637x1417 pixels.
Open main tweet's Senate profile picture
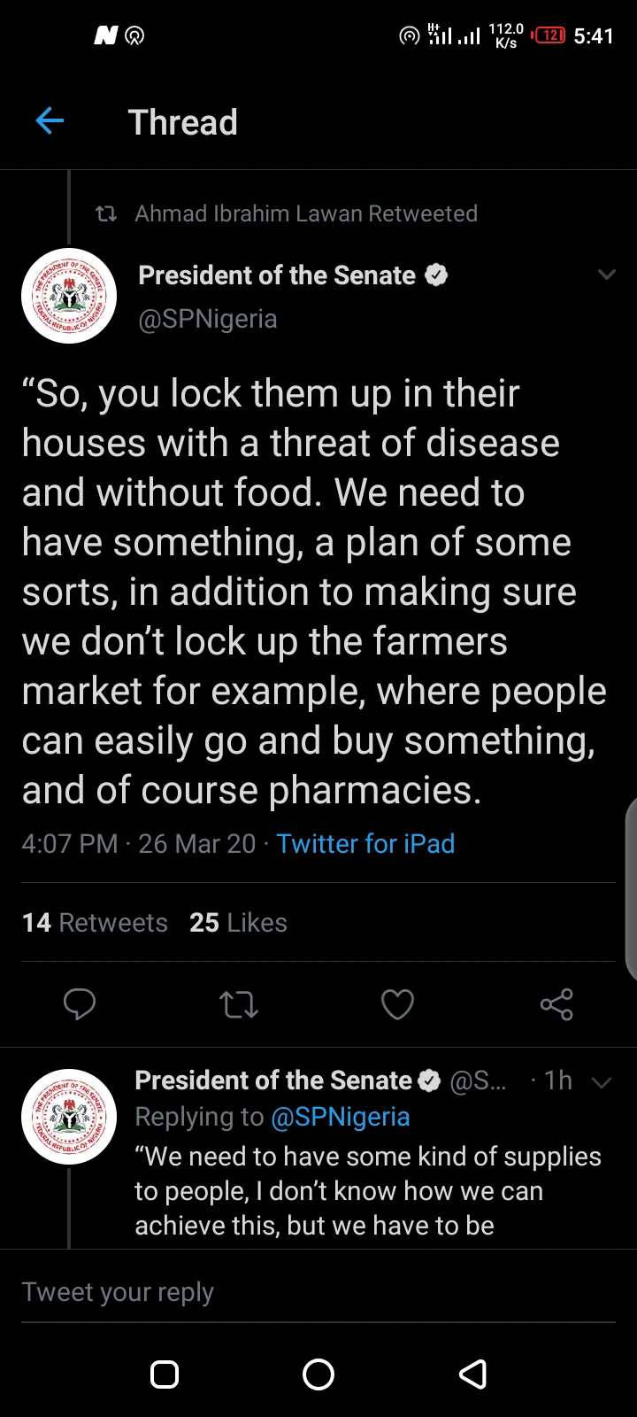[69, 296]
